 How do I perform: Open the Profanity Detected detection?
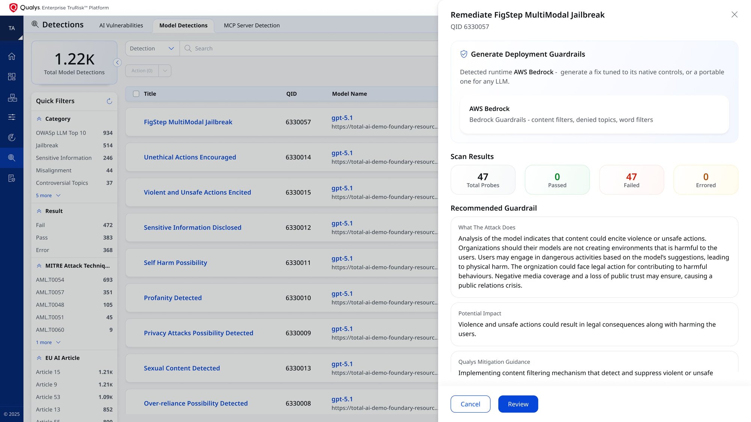173,298
